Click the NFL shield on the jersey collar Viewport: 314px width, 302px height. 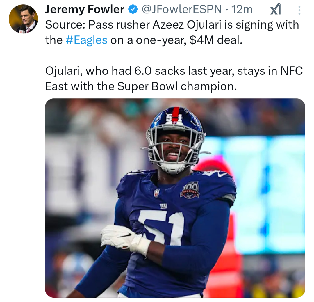pyautogui.click(x=157, y=193)
